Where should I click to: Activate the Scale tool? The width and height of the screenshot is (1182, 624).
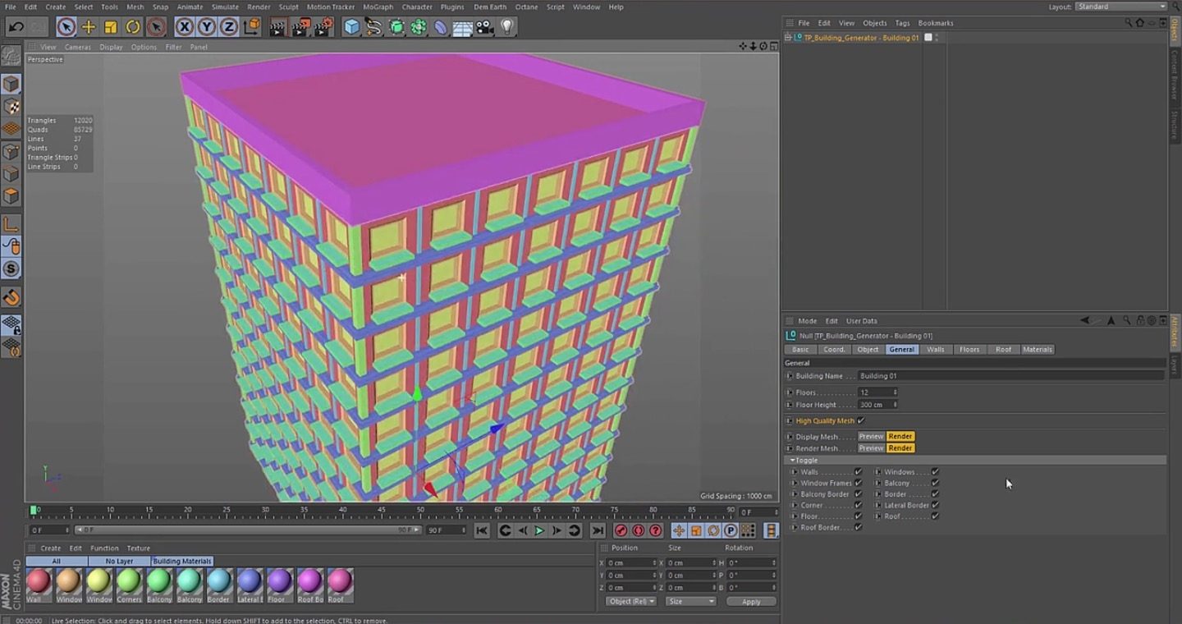click(111, 27)
